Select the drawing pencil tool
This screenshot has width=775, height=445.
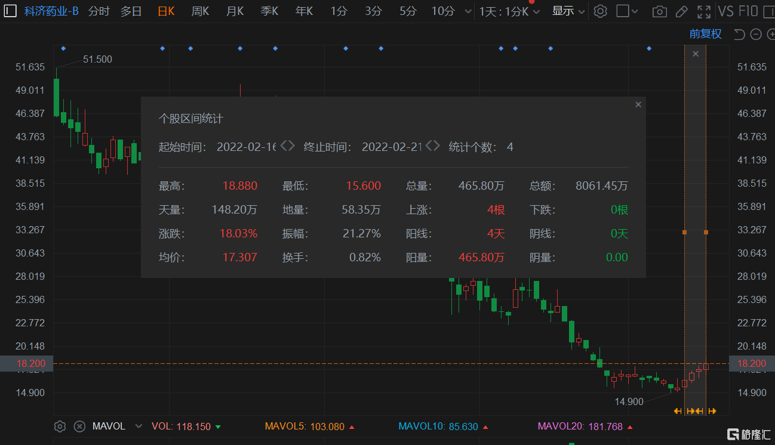(x=681, y=11)
